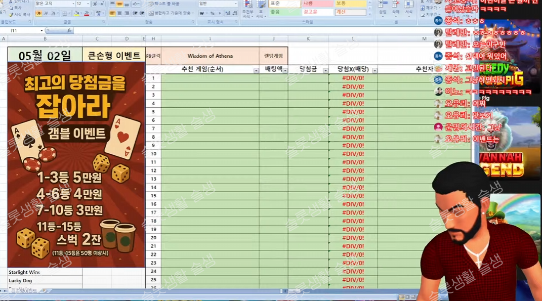
Task: Open Conditional Formatting (조건부 서식)
Action: pos(247,9)
